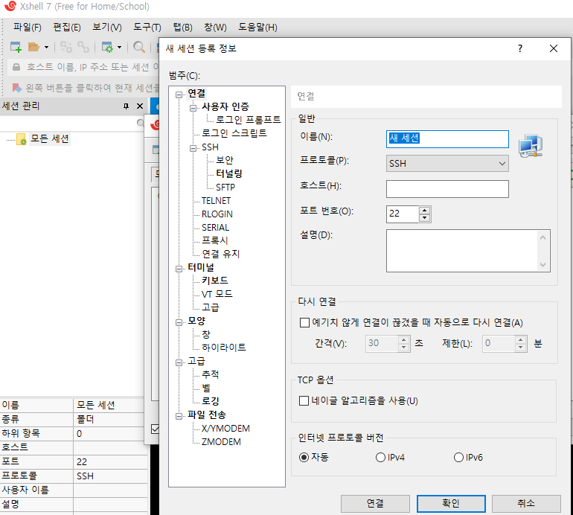Close the 새 세션 등록 정보 dialog
This screenshot has height=515, width=573.
(554, 48)
